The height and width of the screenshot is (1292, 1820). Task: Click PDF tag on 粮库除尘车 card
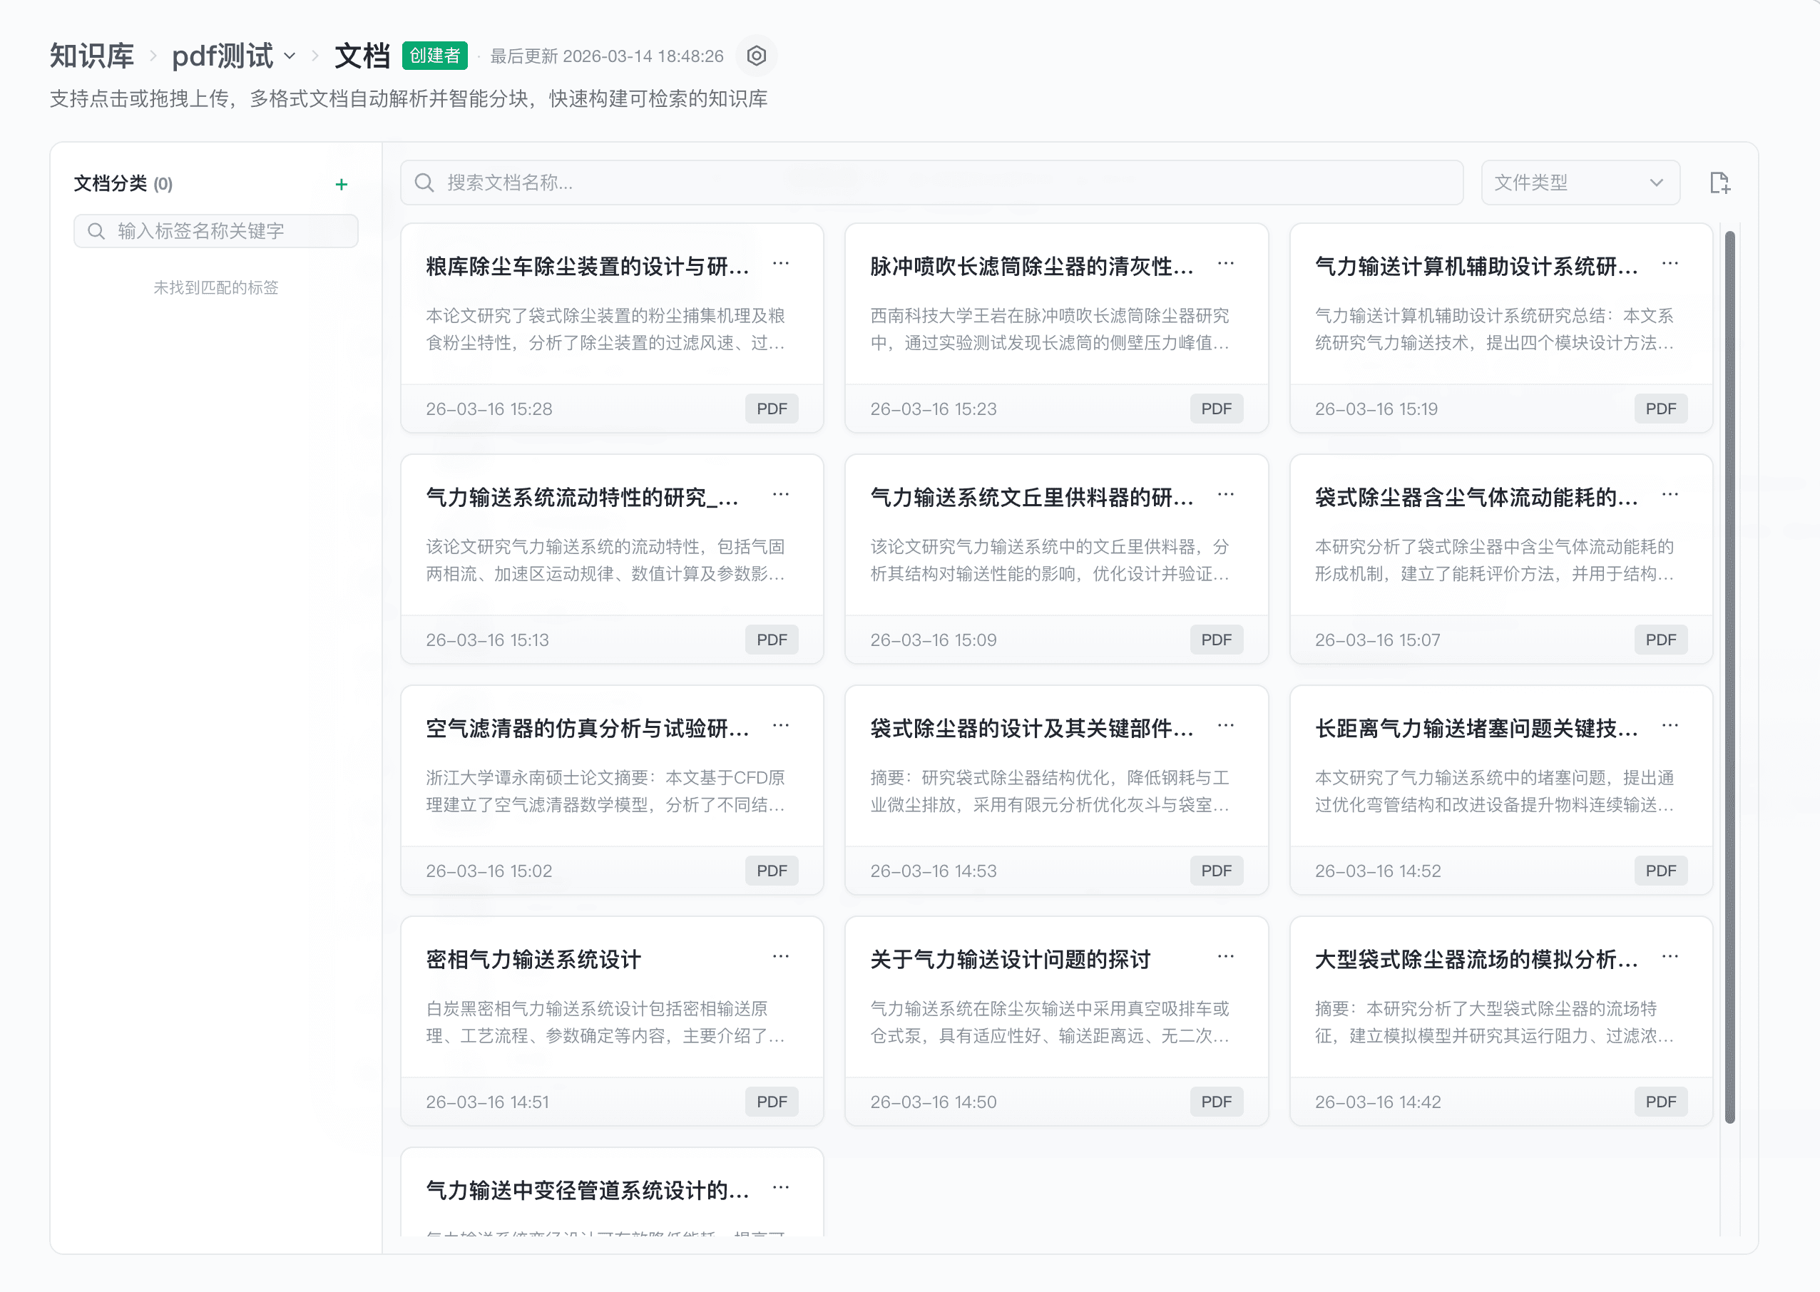(x=771, y=409)
